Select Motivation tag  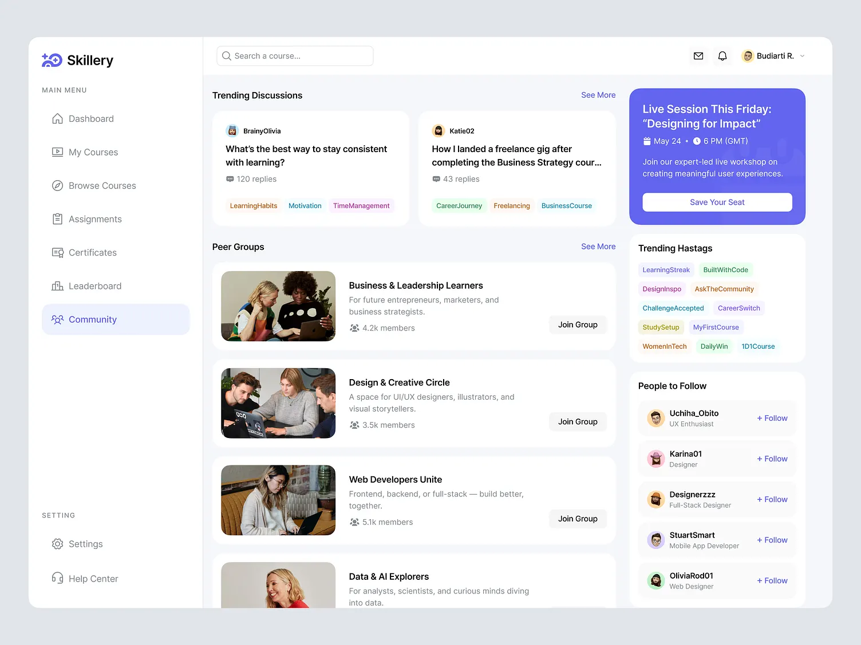pyautogui.click(x=305, y=206)
